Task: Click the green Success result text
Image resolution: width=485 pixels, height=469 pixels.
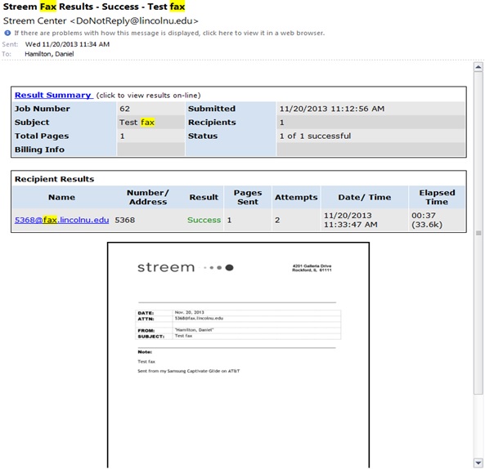Action: click(x=204, y=220)
